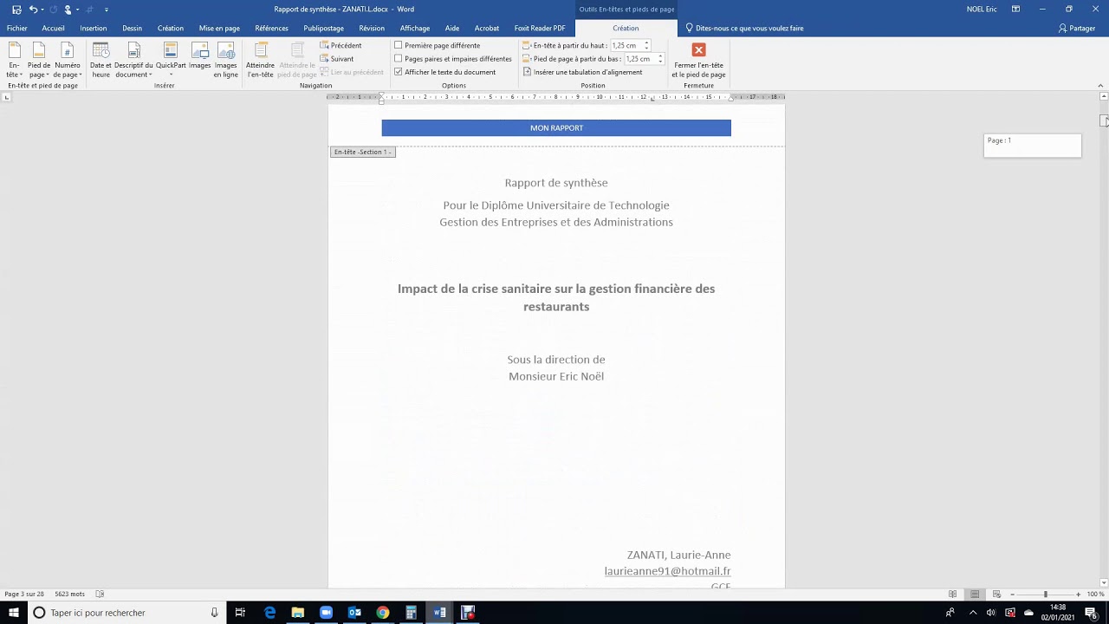Save the document with the Enregistrer icon
The height and width of the screenshot is (624, 1109).
pyautogui.click(x=16, y=9)
